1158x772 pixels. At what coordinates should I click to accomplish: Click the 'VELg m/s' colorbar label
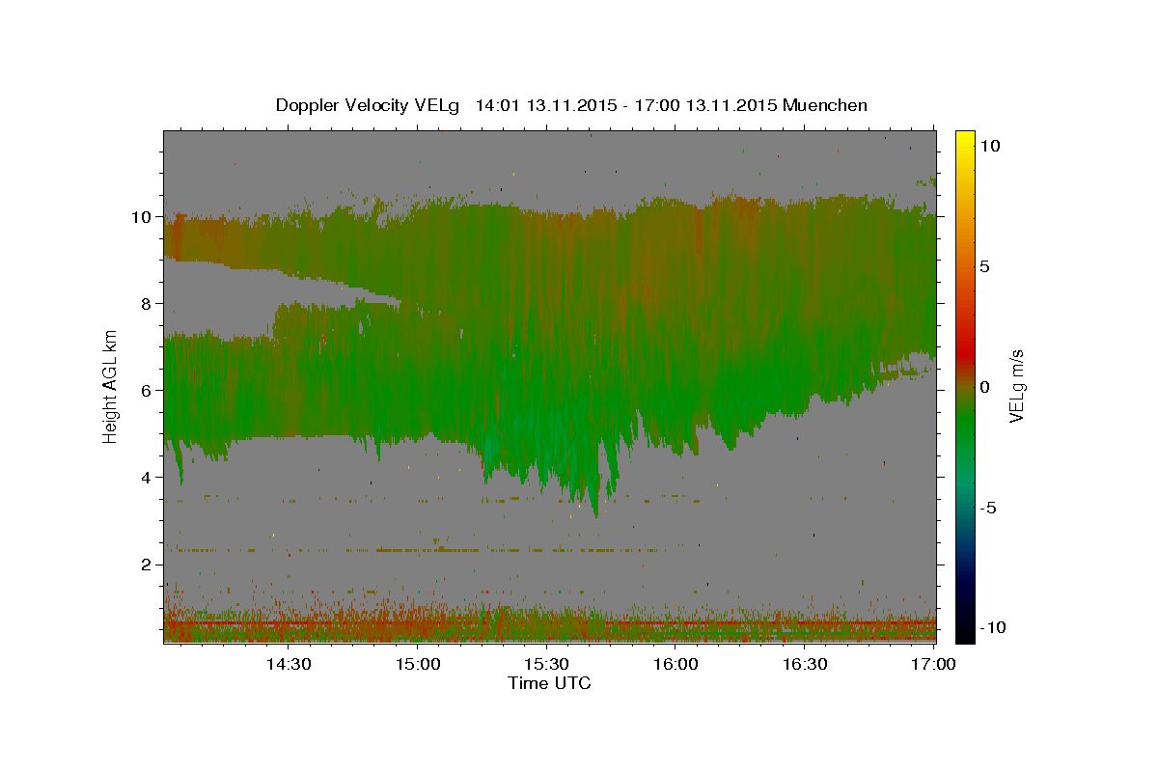point(1017,385)
